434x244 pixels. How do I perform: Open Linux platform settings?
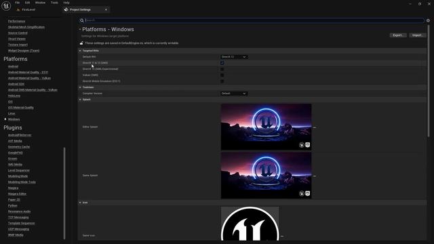pos(12,113)
